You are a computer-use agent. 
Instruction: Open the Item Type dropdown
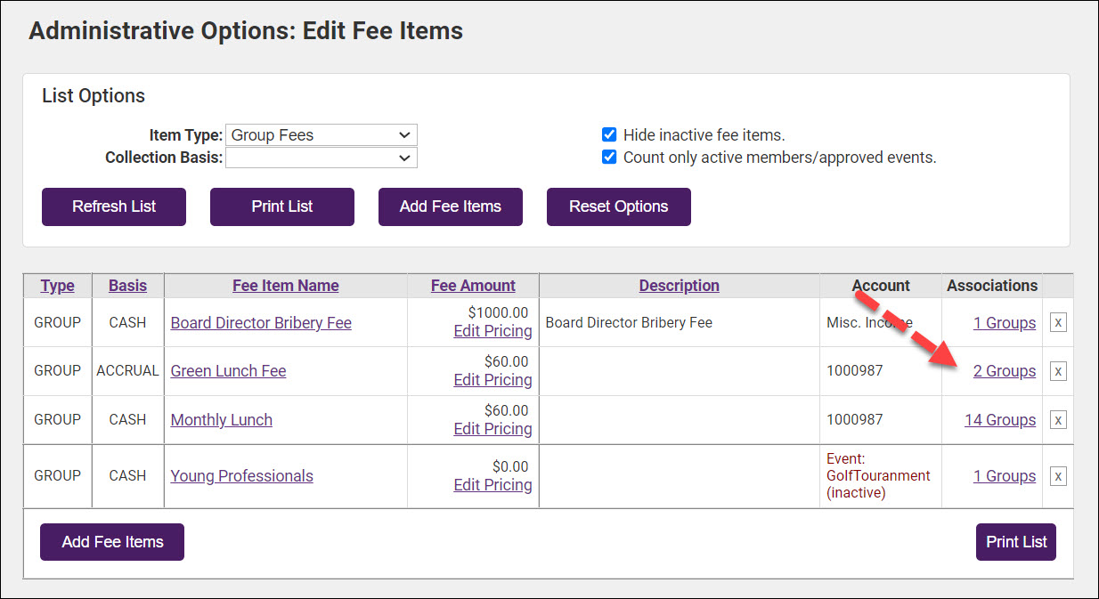(321, 135)
